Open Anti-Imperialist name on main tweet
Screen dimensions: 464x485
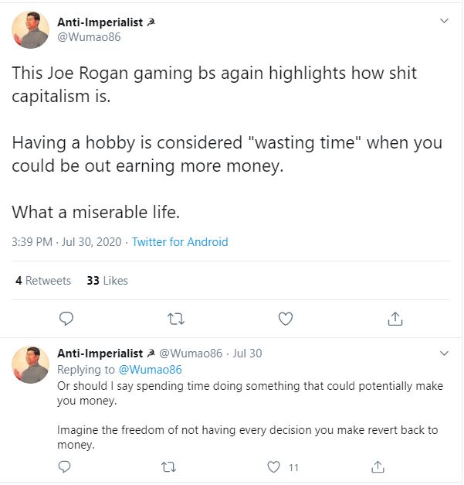point(100,22)
